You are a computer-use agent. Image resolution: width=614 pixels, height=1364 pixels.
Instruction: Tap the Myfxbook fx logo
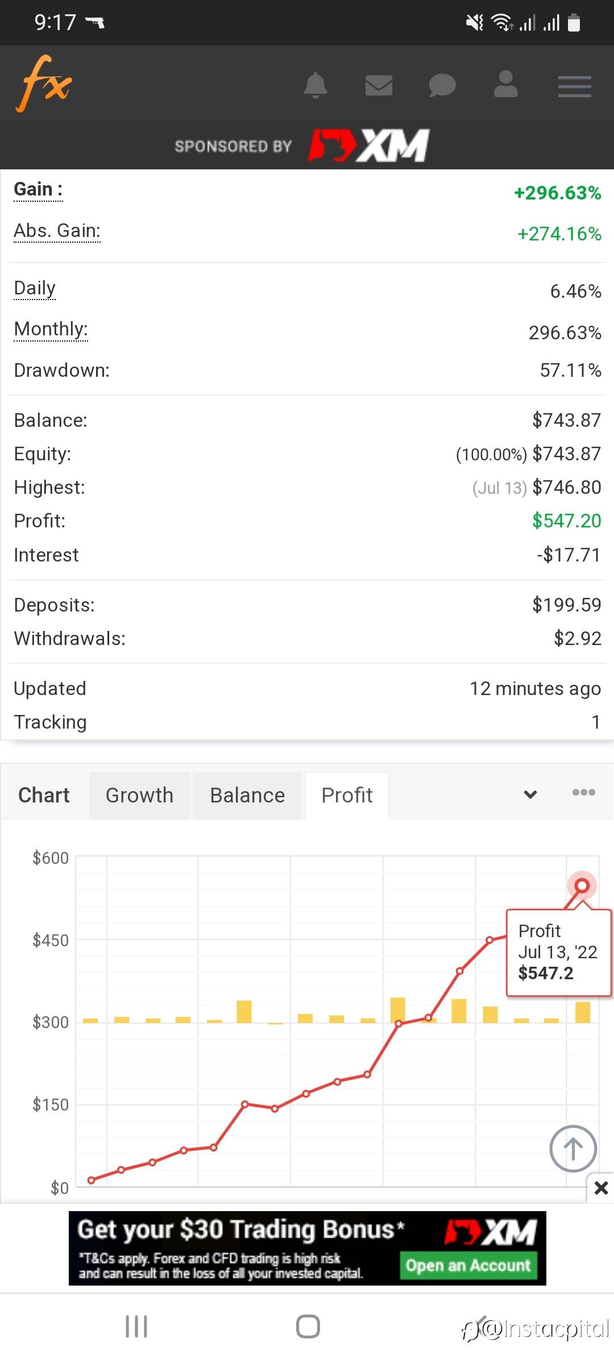click(x=44, y=84)
